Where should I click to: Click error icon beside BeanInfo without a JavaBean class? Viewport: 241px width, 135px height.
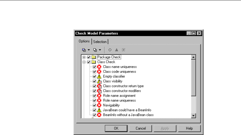coord(99,115)
